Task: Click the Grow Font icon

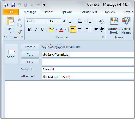Action: tap(65, 21)
